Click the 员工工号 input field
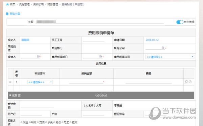The image size is (203, 126). [x=93, y=40]
